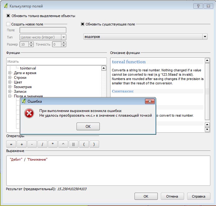The width and height of the screenshot is (216, 206).
Task: Click the Поле name input field
Action: coord(43,30)
